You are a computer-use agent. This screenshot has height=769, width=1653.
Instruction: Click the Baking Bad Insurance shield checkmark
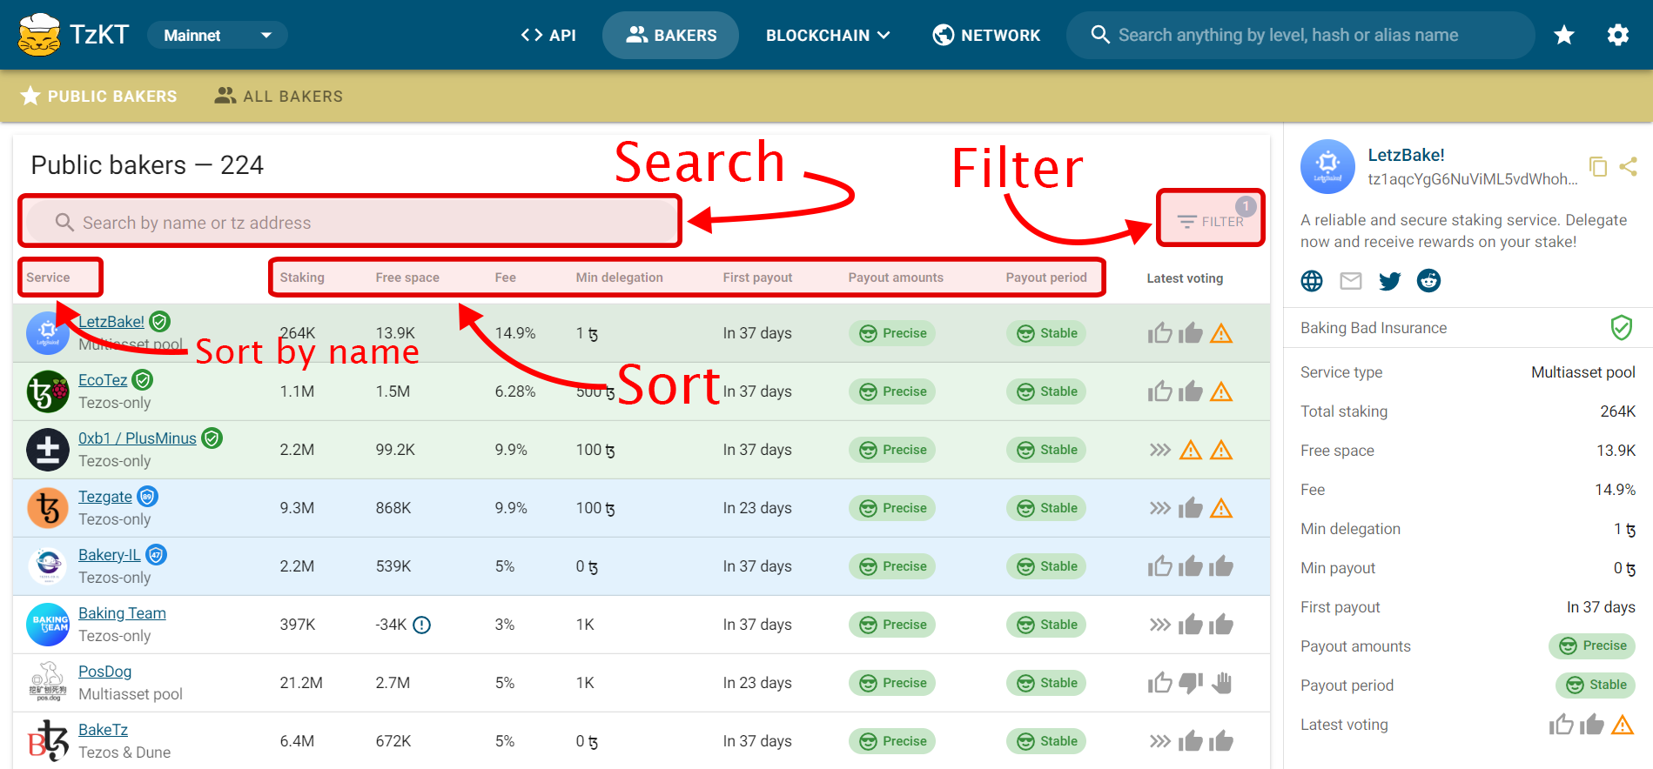click(1622, 328)
